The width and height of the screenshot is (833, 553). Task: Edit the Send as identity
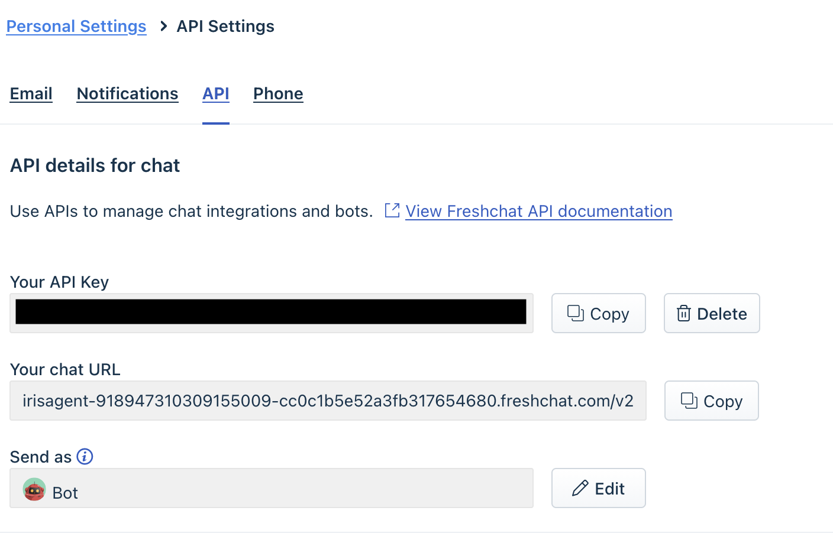[598, 488]
